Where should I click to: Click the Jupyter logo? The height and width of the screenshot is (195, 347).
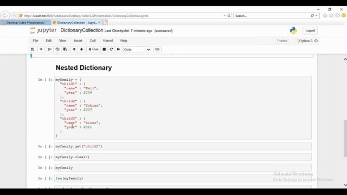pyautogui.click(x=43, y=30)
